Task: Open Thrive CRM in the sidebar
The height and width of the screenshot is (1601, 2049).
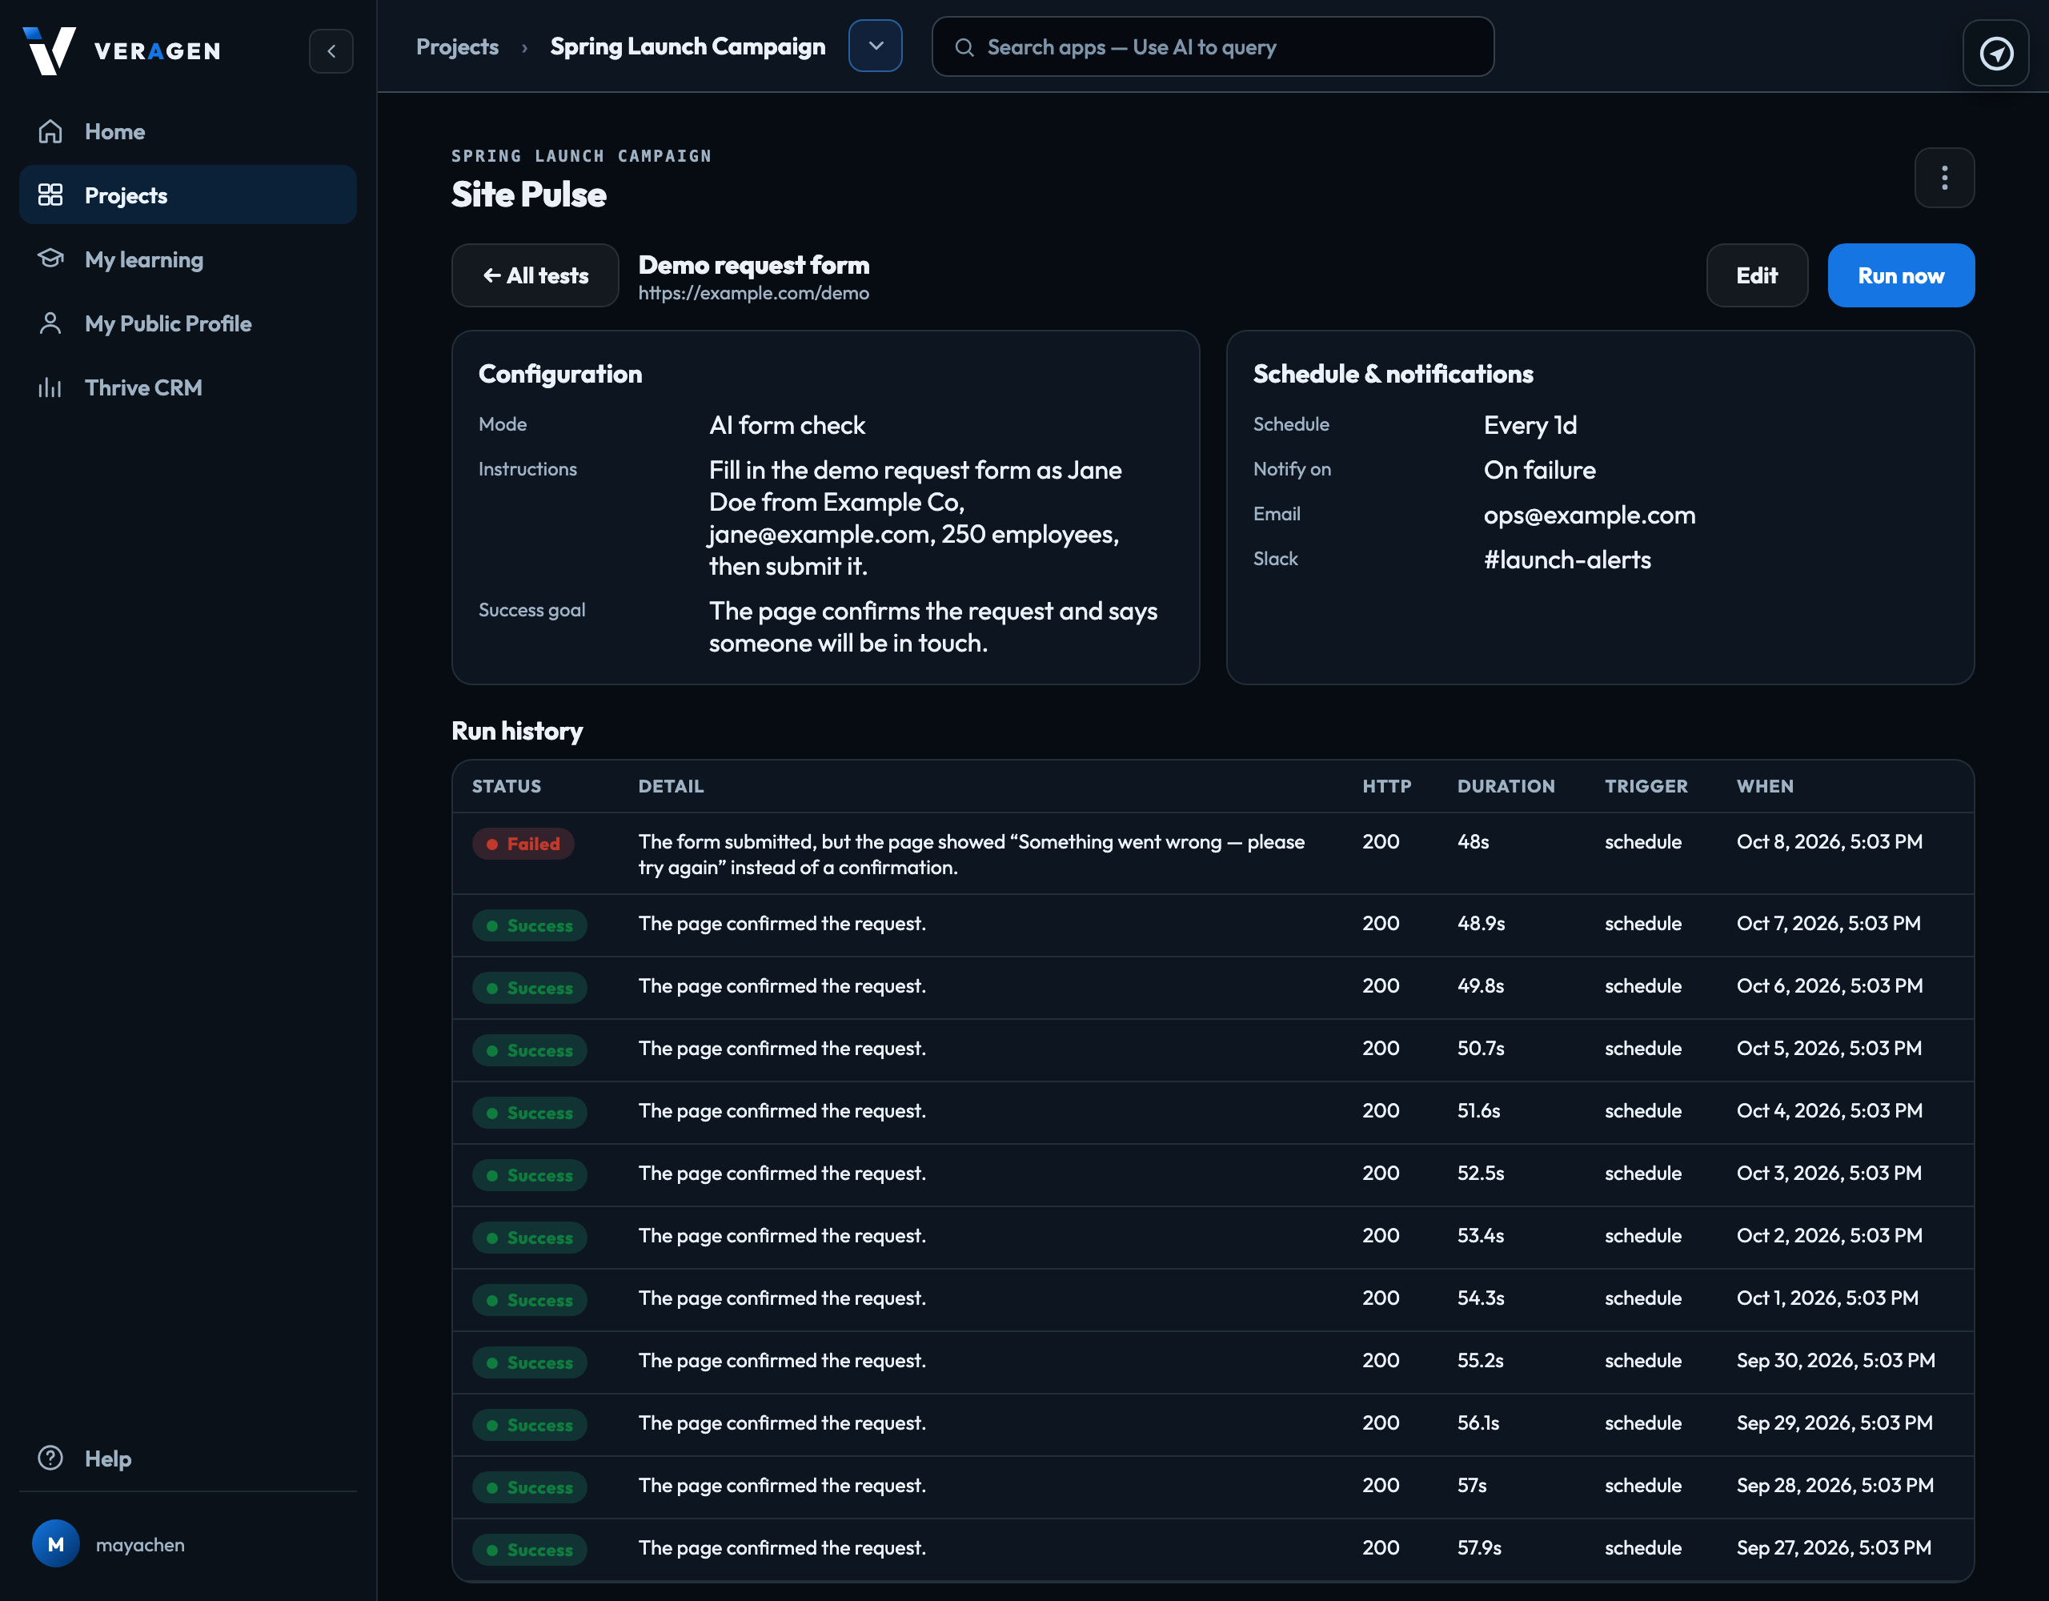Action: coord(187,387)
